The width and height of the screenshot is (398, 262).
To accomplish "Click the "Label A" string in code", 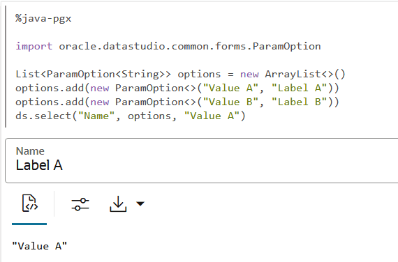I will point(299,88).
